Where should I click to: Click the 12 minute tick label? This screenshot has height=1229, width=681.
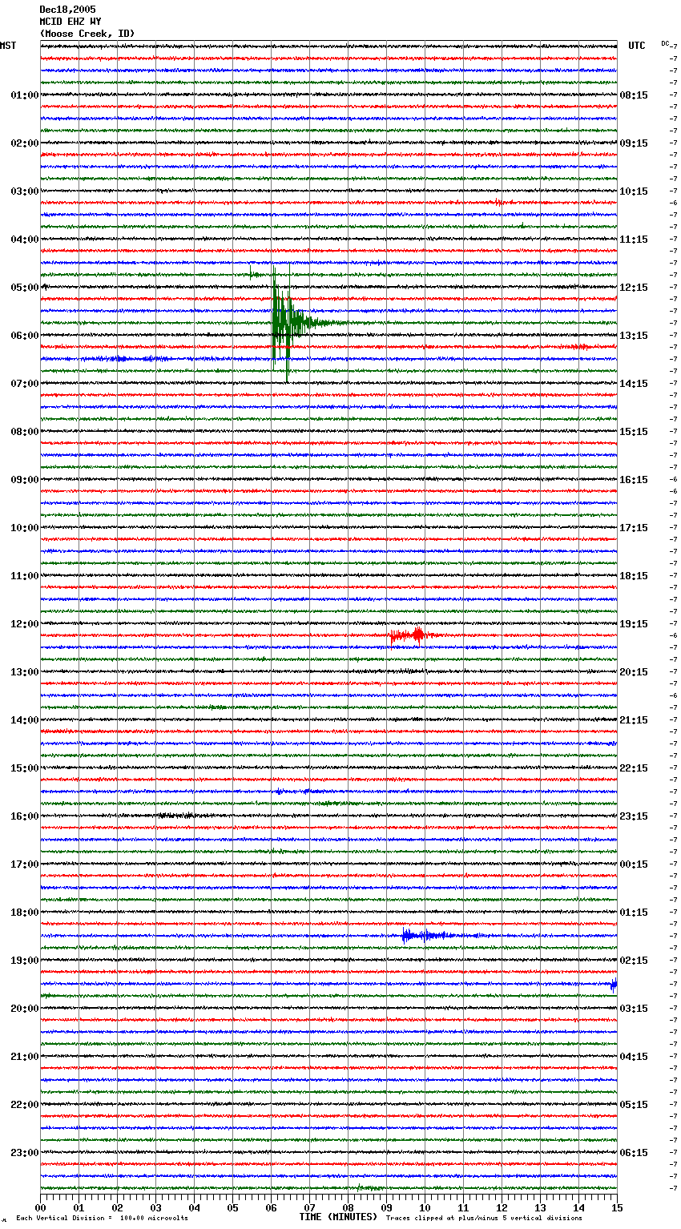pos(502,1207)
